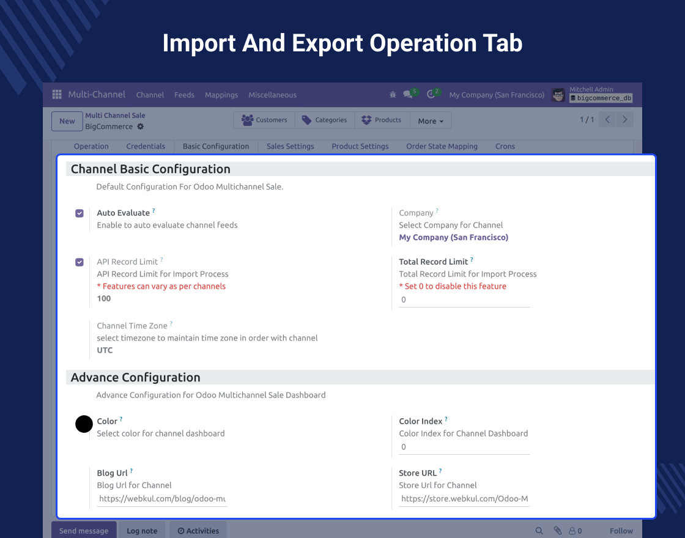Click the Activities button
Image resolution: width=685 pixels, height=538 pixels.
[198, 530]
